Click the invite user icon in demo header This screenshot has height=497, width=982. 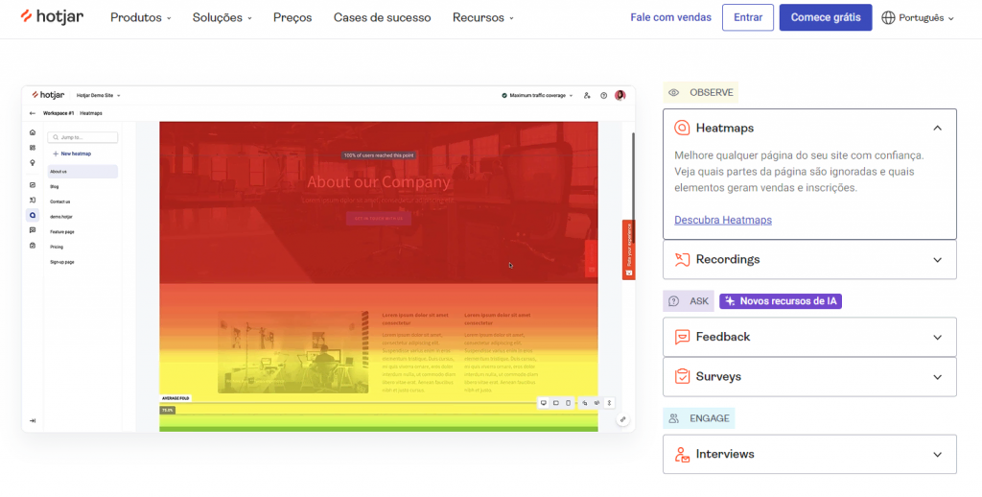tap(587, 95)
